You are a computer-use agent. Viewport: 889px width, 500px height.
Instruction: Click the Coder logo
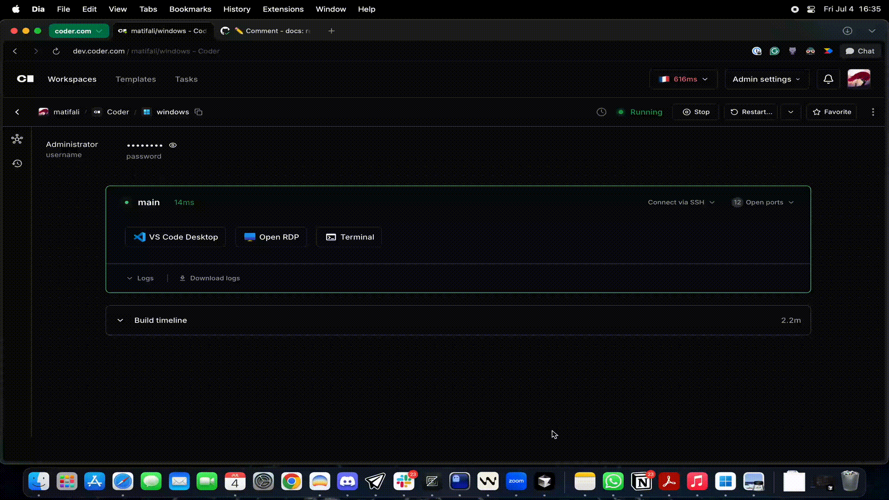[x=25, y=79]
